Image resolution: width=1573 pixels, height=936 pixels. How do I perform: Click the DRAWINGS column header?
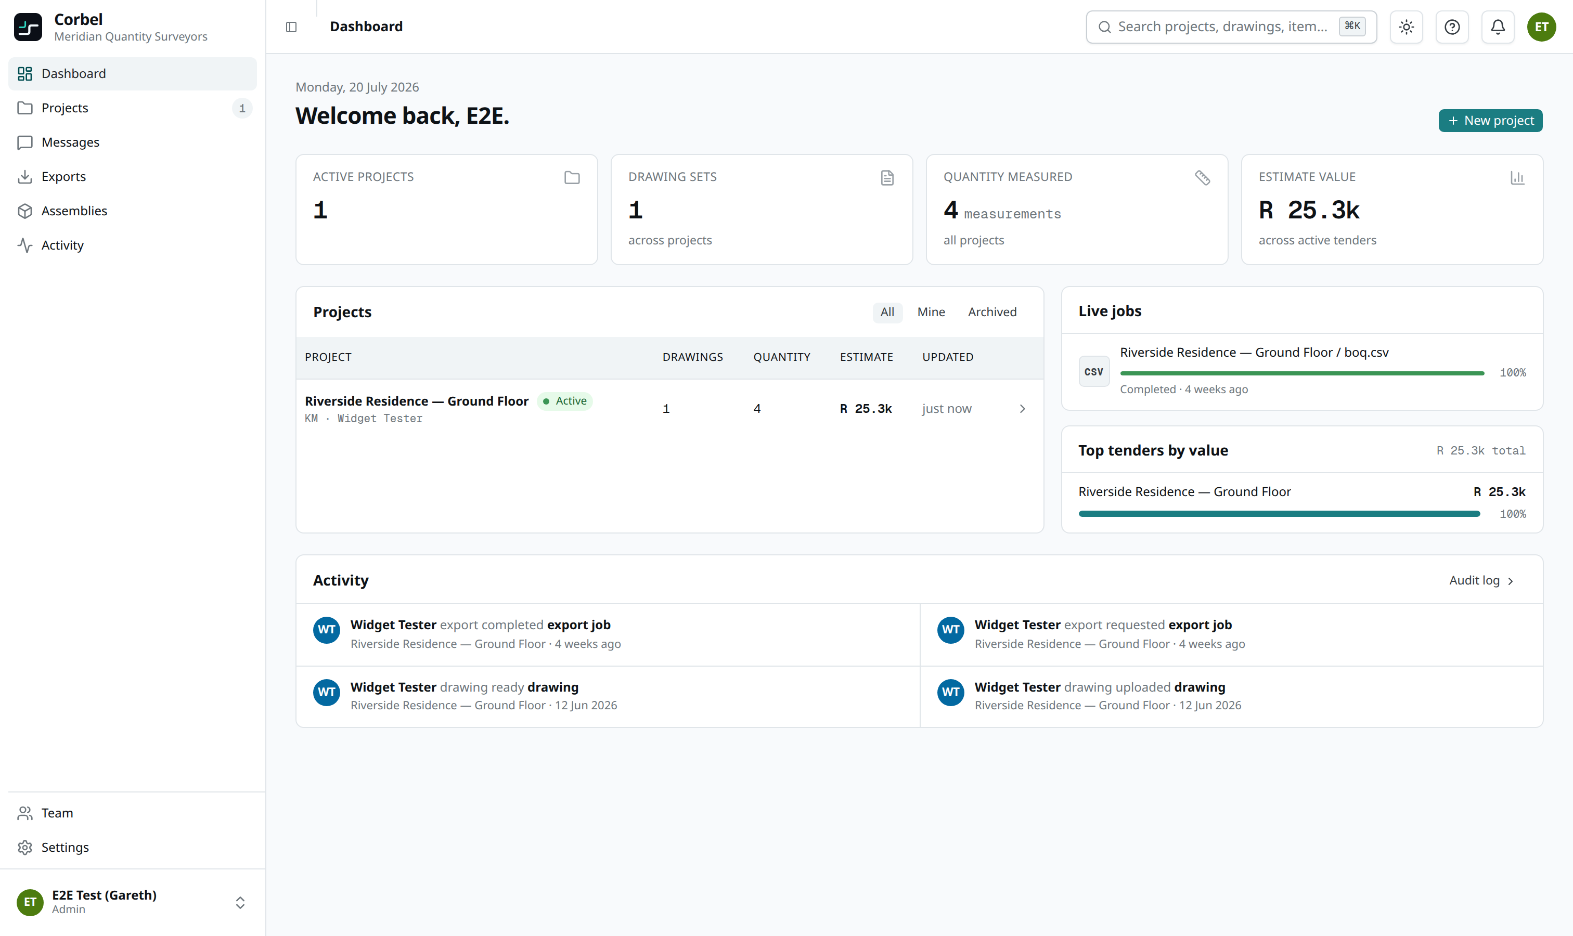[x=692, y=357]
